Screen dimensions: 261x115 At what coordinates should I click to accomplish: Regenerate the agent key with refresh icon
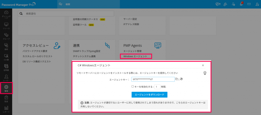pyautogui.click(x=181, y=79)
